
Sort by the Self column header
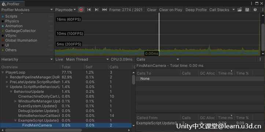tap(96, 67)
